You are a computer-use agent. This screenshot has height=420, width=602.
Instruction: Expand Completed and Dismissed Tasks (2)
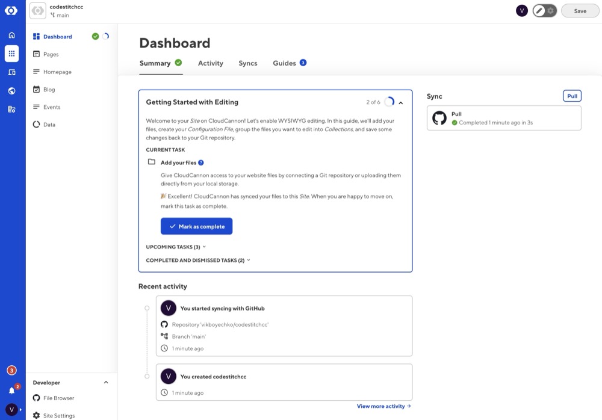[x=196, y=260]
